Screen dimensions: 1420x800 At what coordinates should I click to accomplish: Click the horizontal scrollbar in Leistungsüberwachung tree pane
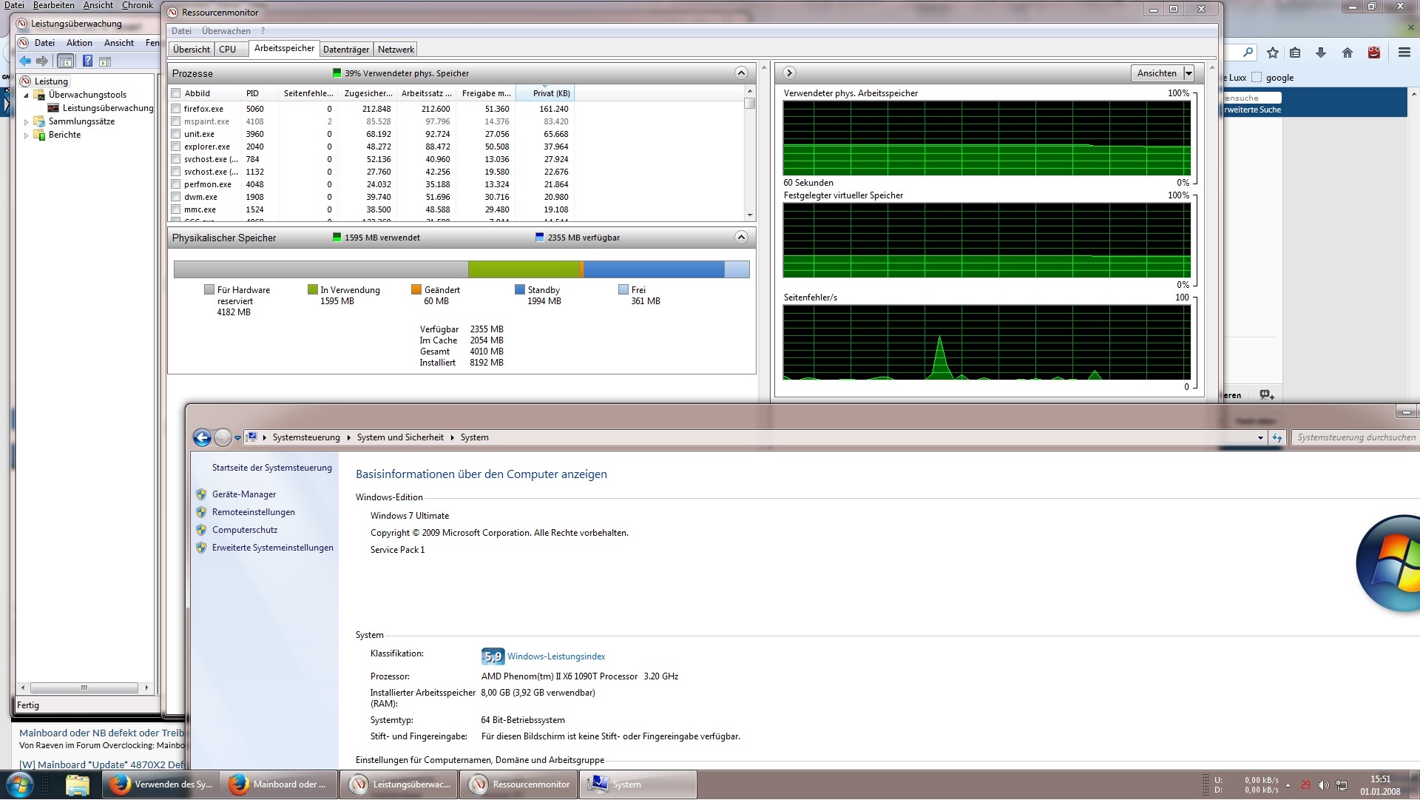(x=84, y=688)
